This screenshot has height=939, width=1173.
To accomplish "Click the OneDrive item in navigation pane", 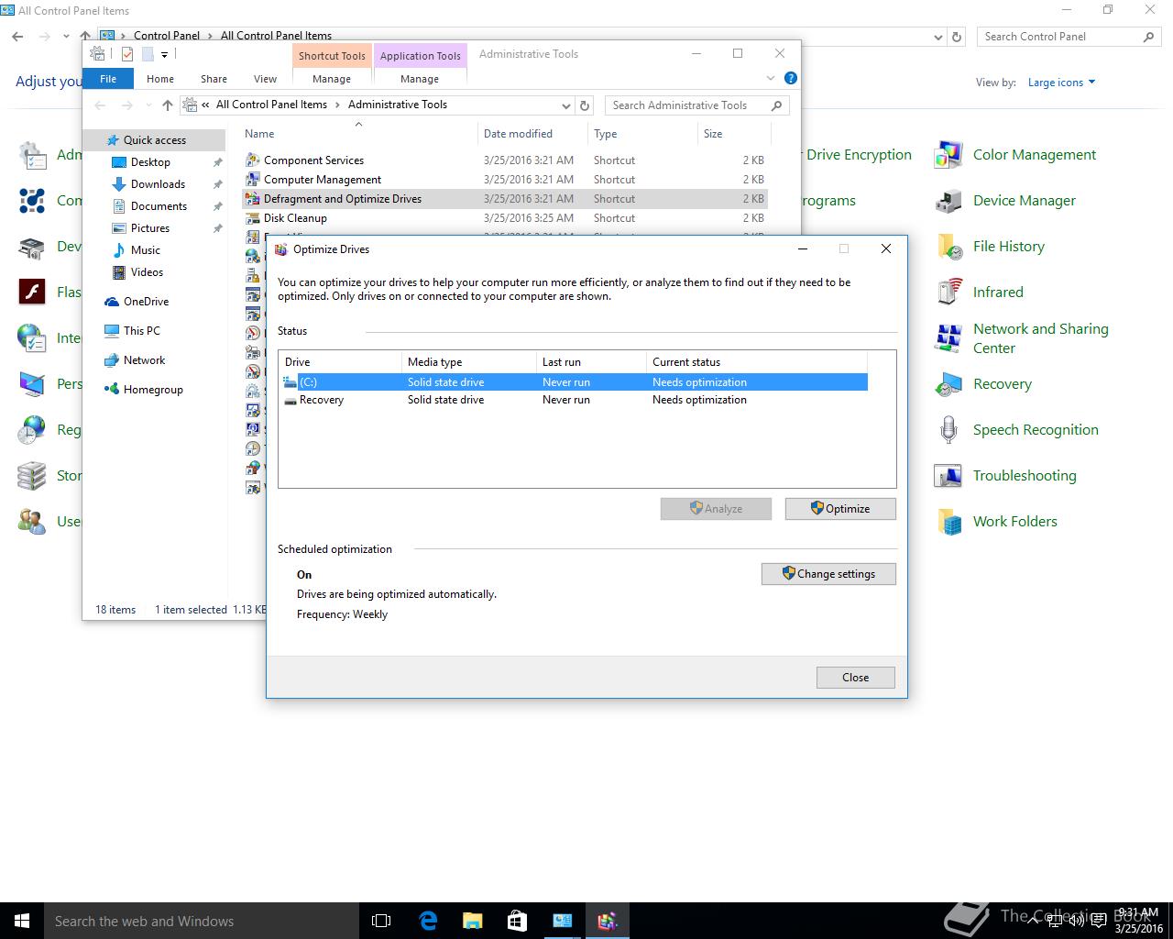I will (147, 302).
